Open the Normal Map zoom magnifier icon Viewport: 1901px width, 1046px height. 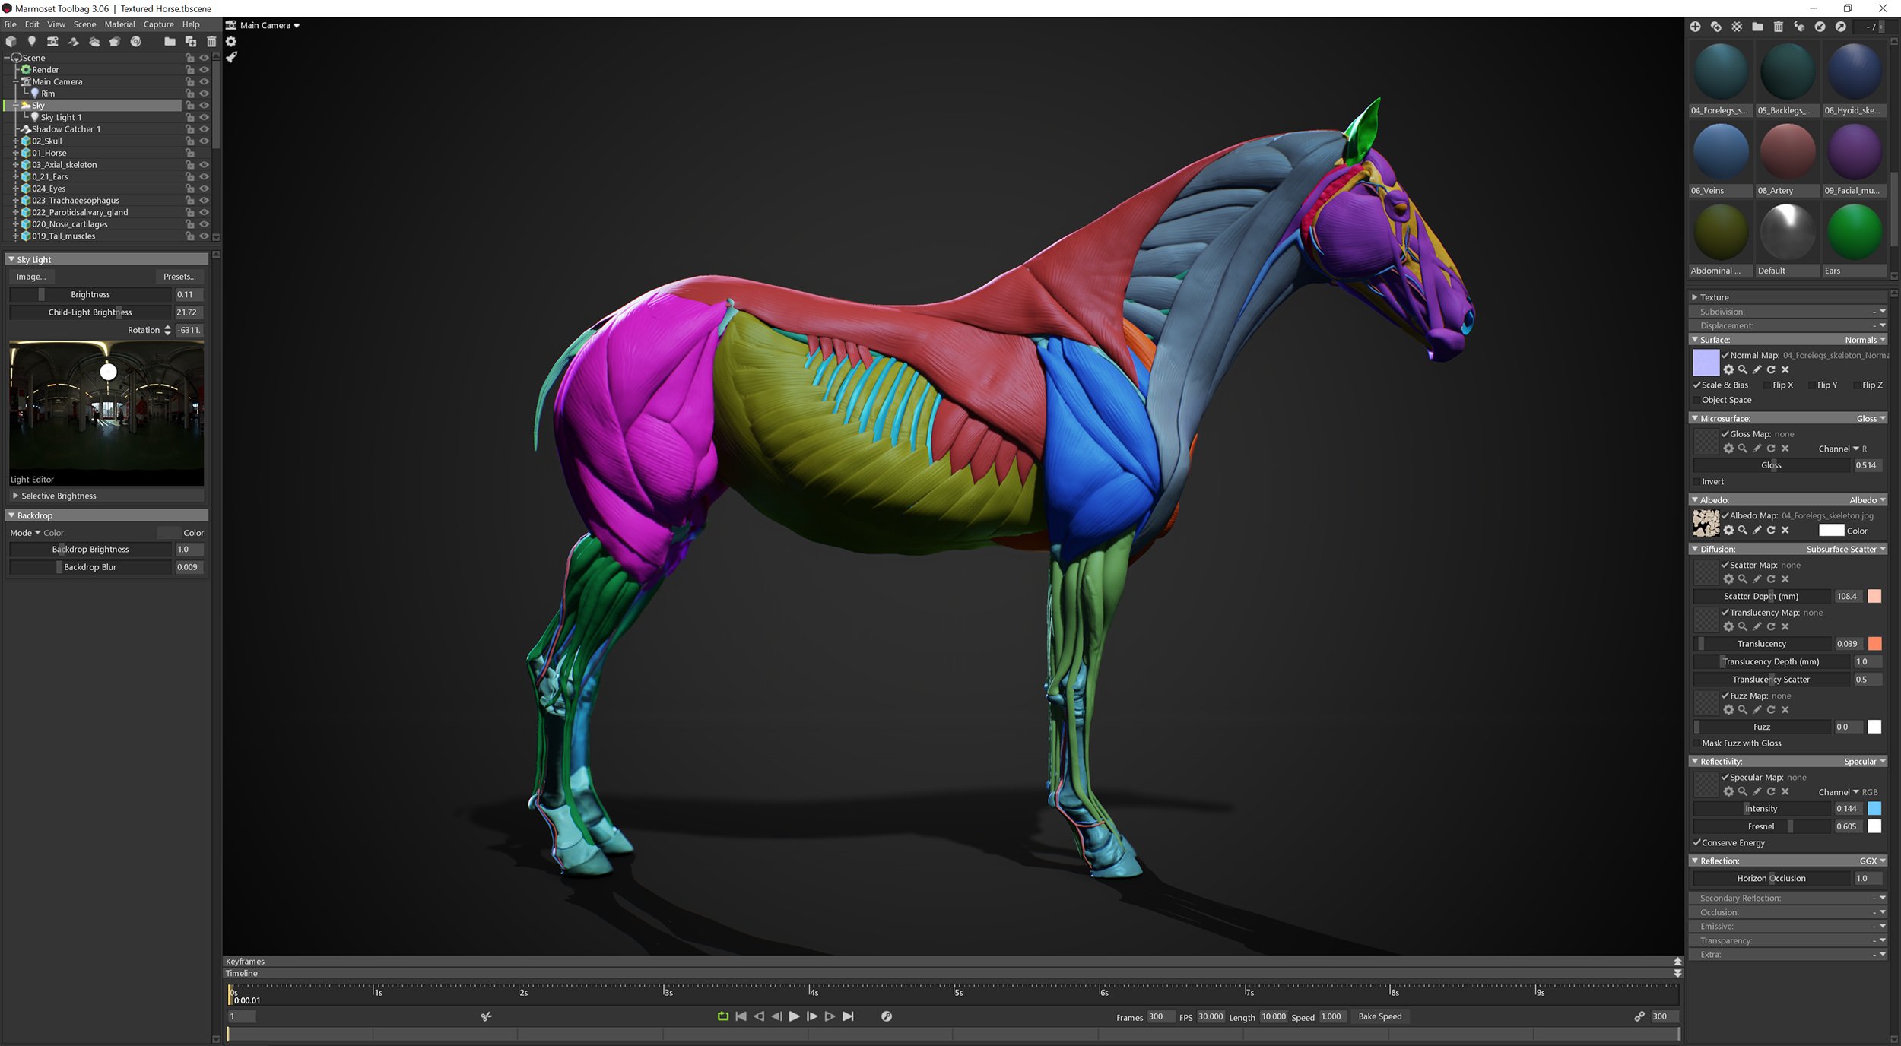(1744, 369)
